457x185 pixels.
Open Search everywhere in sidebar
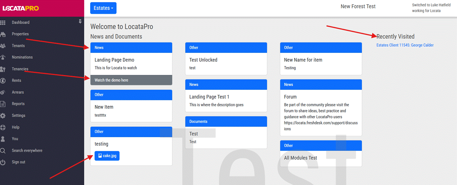coord(27,151)
